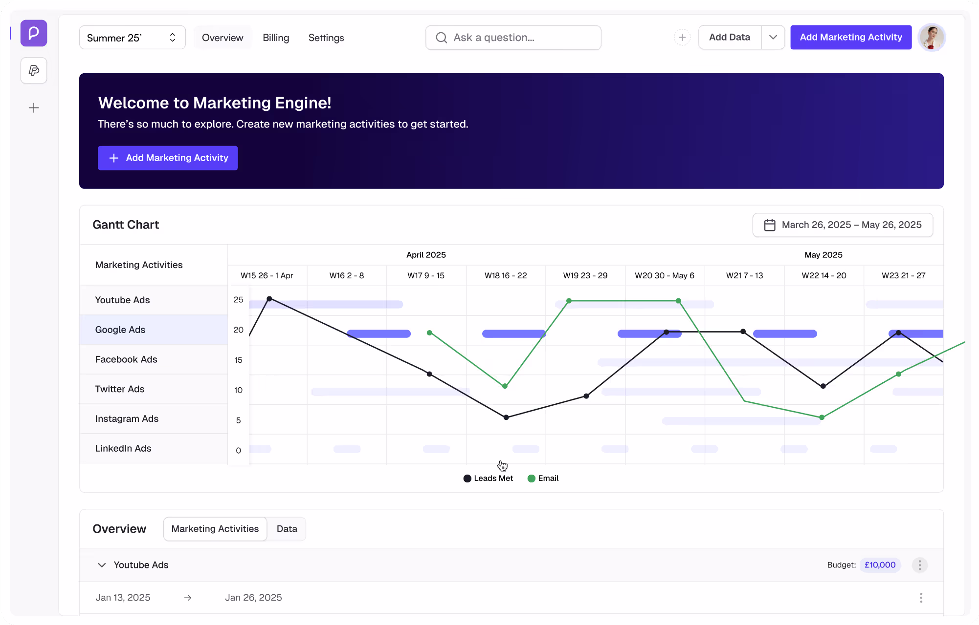
Task: Open the Settings tab
Action: pyautogui.click(x=326, y=38)
